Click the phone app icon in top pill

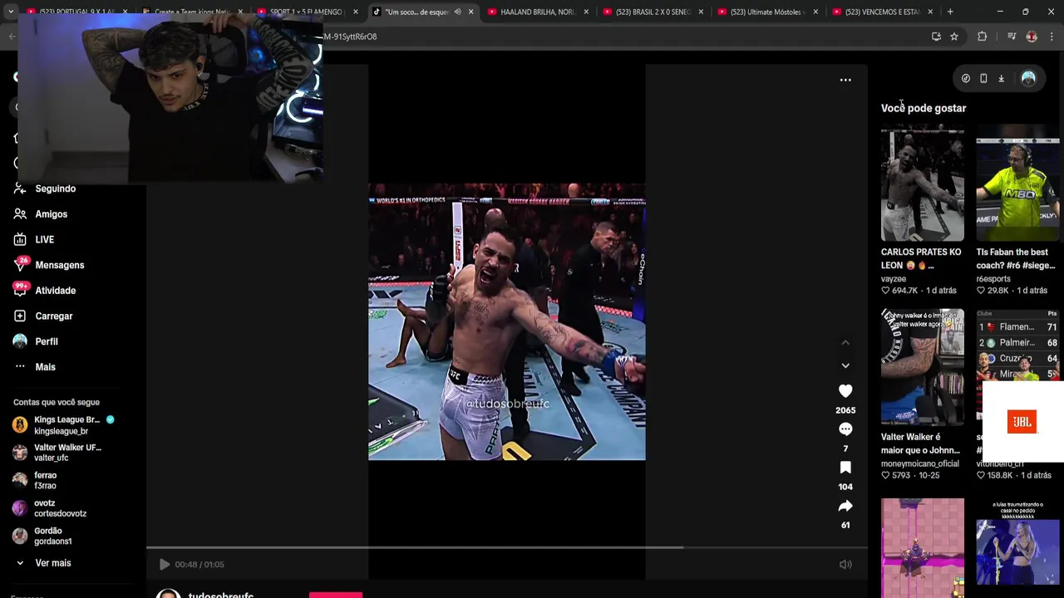983,78
